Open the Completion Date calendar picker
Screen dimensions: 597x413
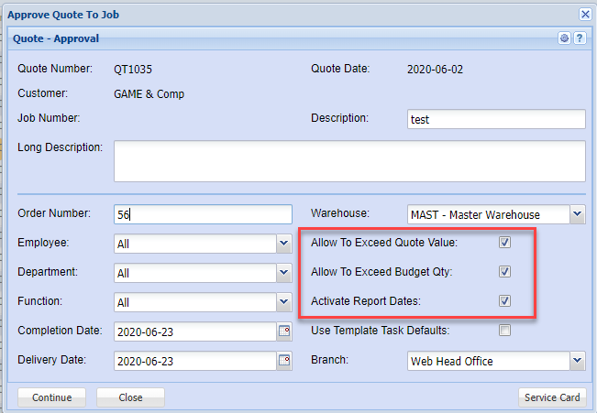(284, 331)
